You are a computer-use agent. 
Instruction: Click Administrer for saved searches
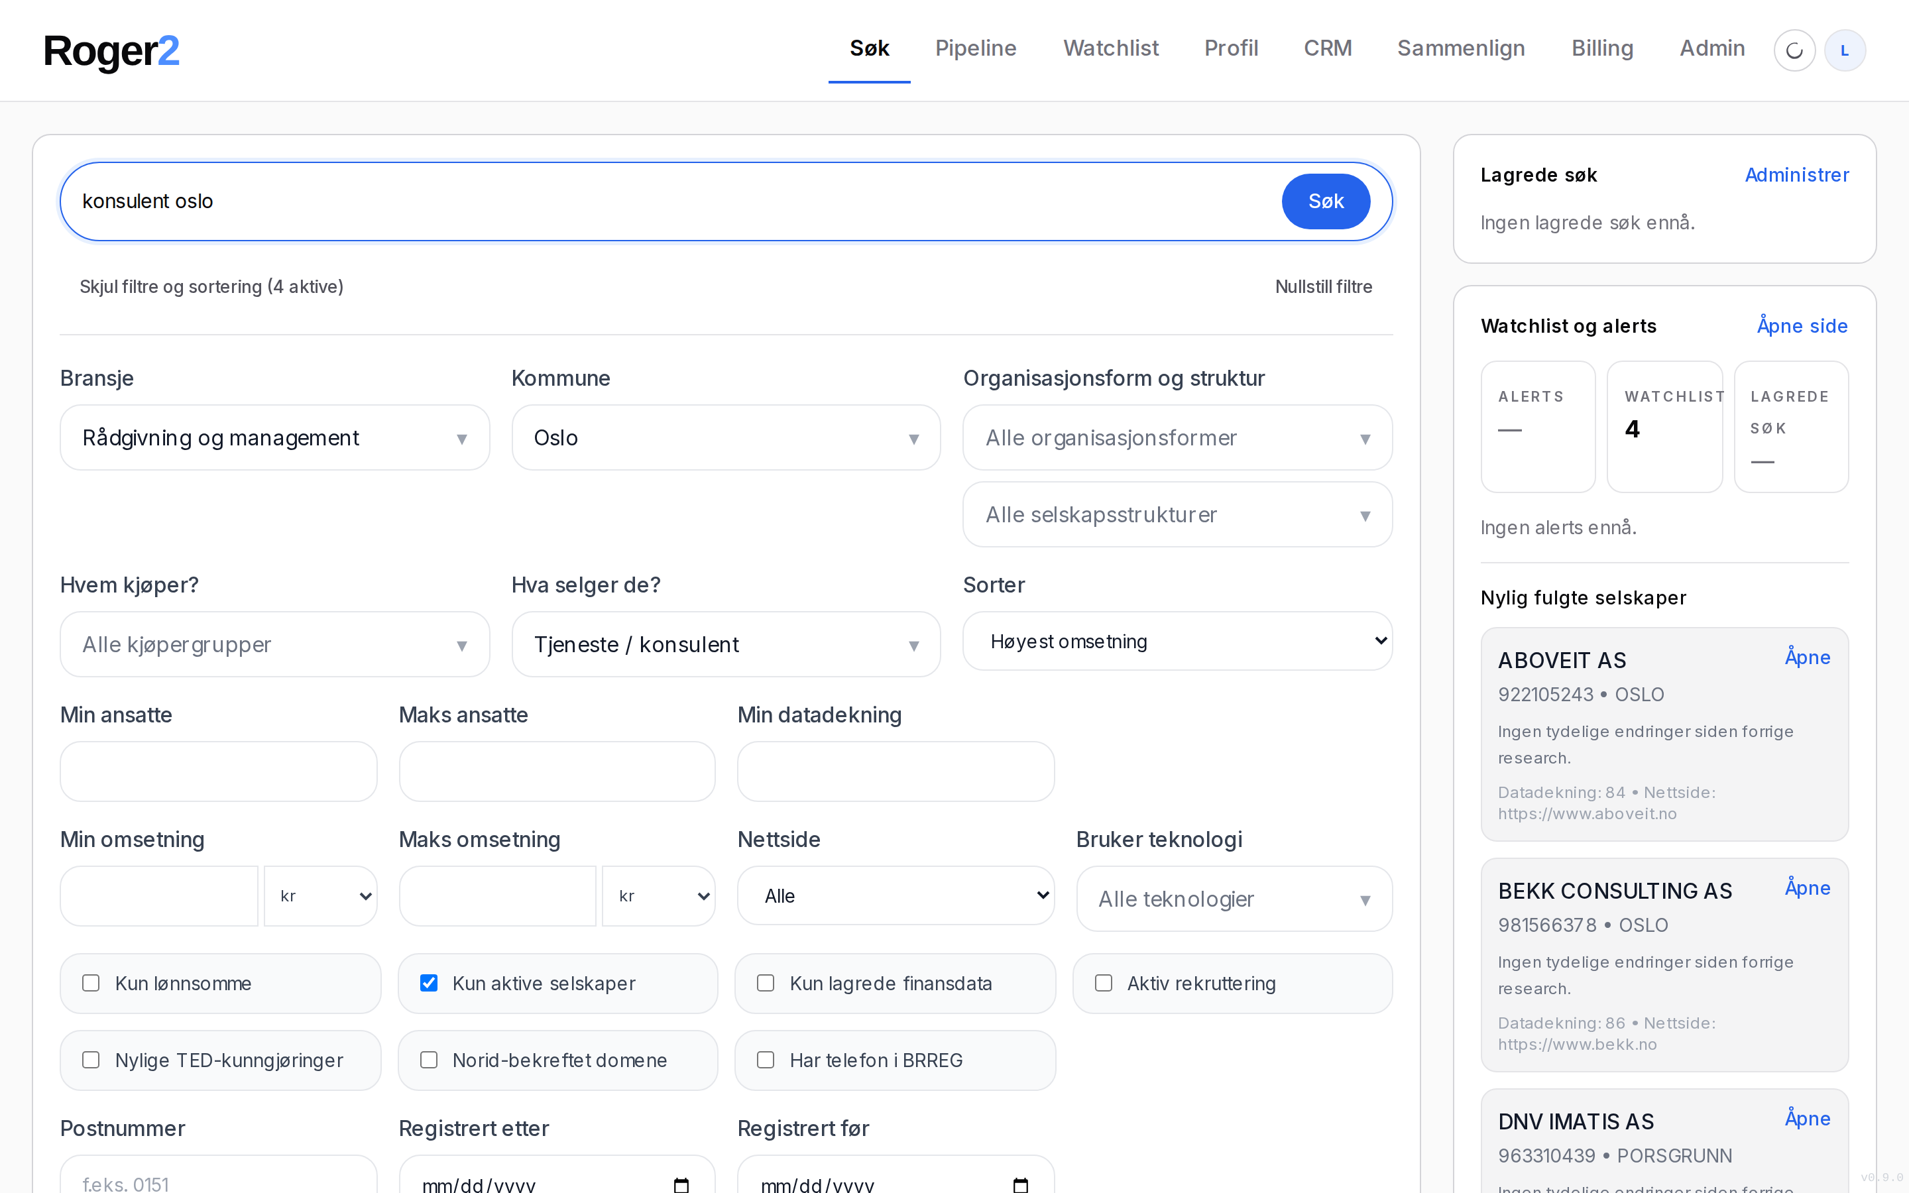1796,175
